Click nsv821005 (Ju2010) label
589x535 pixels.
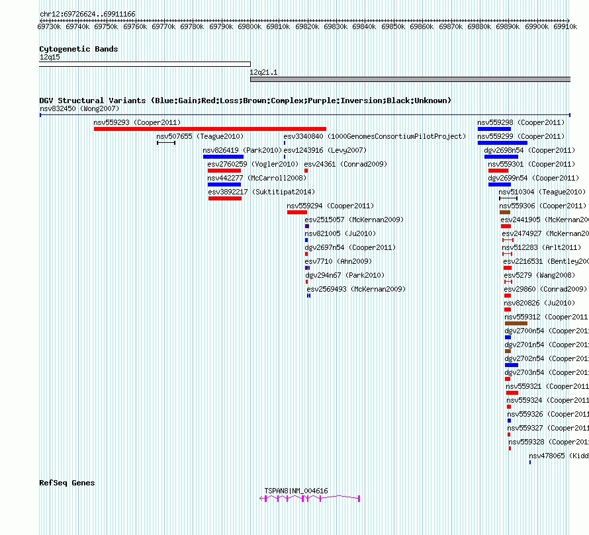[x=340, y=233]
